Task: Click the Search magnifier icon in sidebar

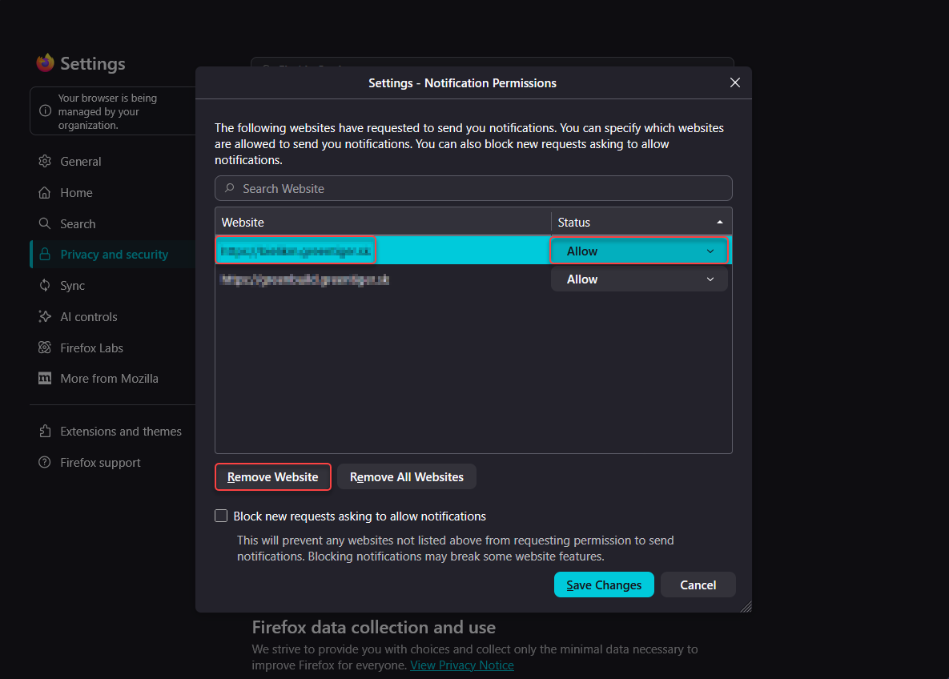Action: click(x=45, y=223)
